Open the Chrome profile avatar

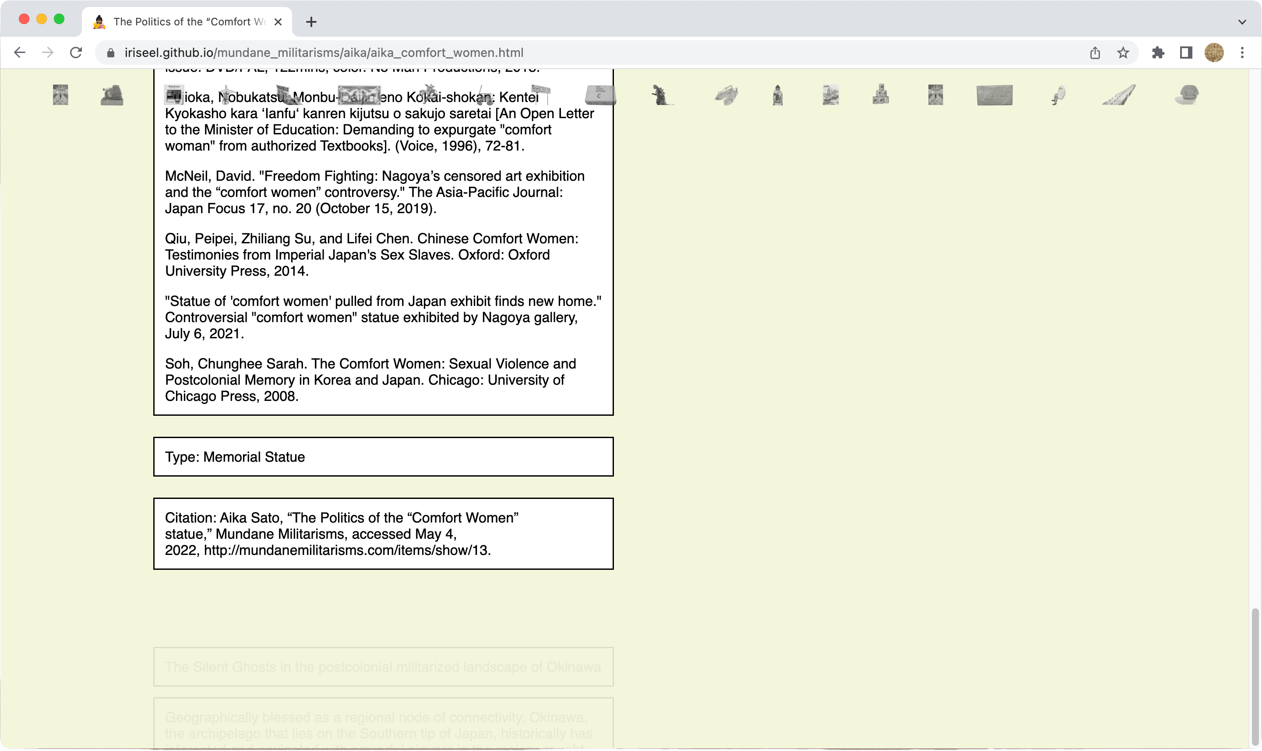pyautogui.click(x=1214, y=53)
